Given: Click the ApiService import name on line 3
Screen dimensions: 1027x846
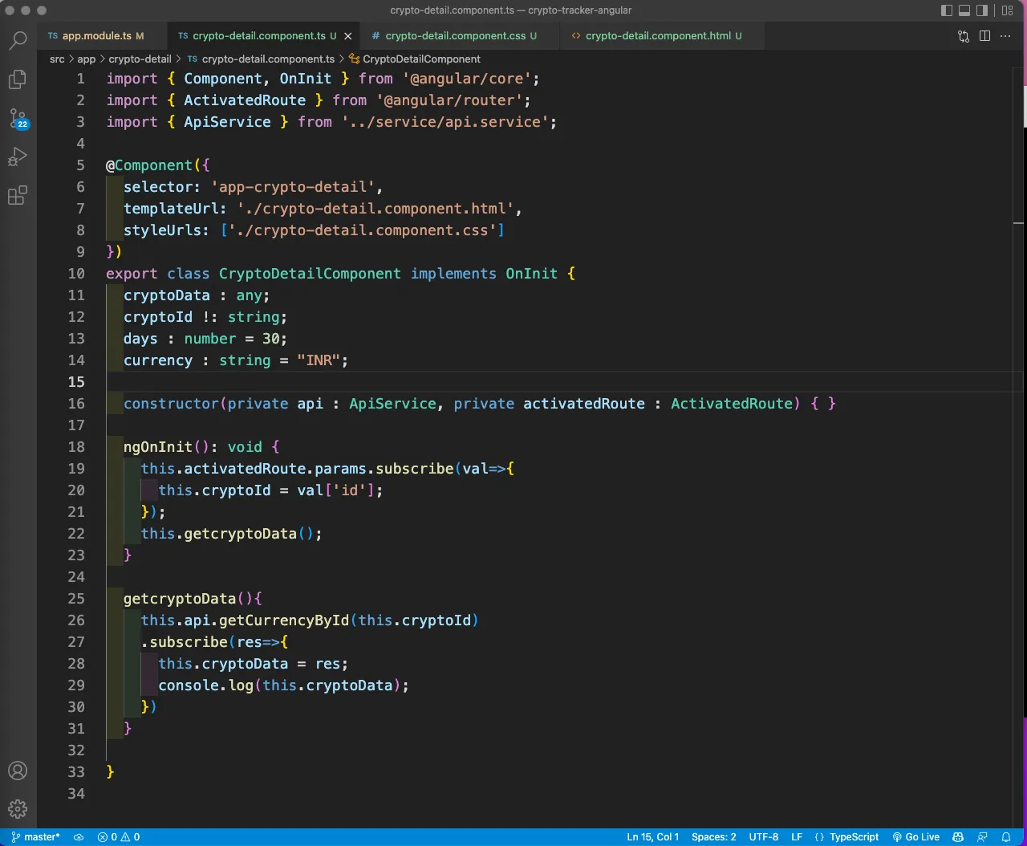Looking at the screenshot, I should pyautogui.click(x=227, y=122).
